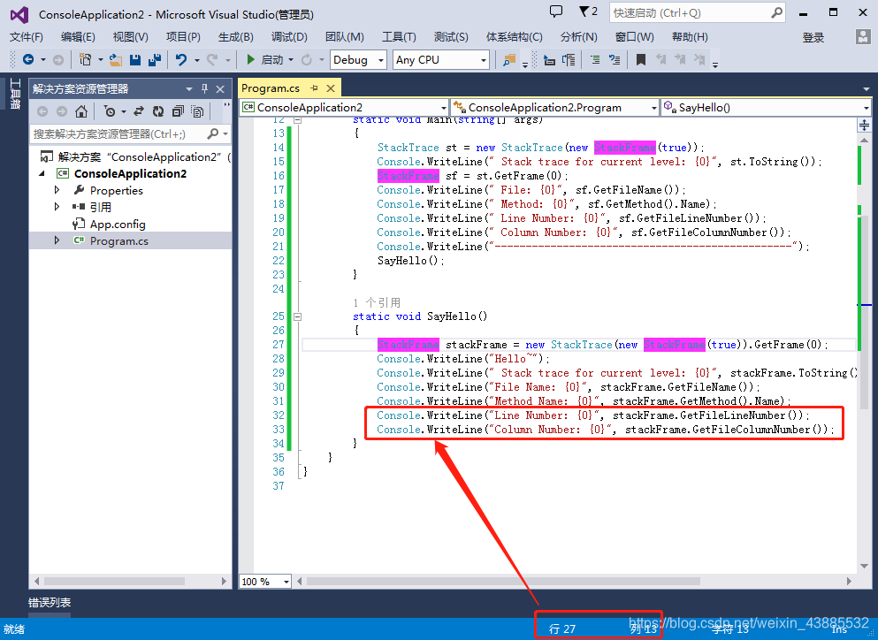The width and height of the screenshot is (878, 640).
Task: Open the Any CPU platform dropdown
Action: [484, 60]
